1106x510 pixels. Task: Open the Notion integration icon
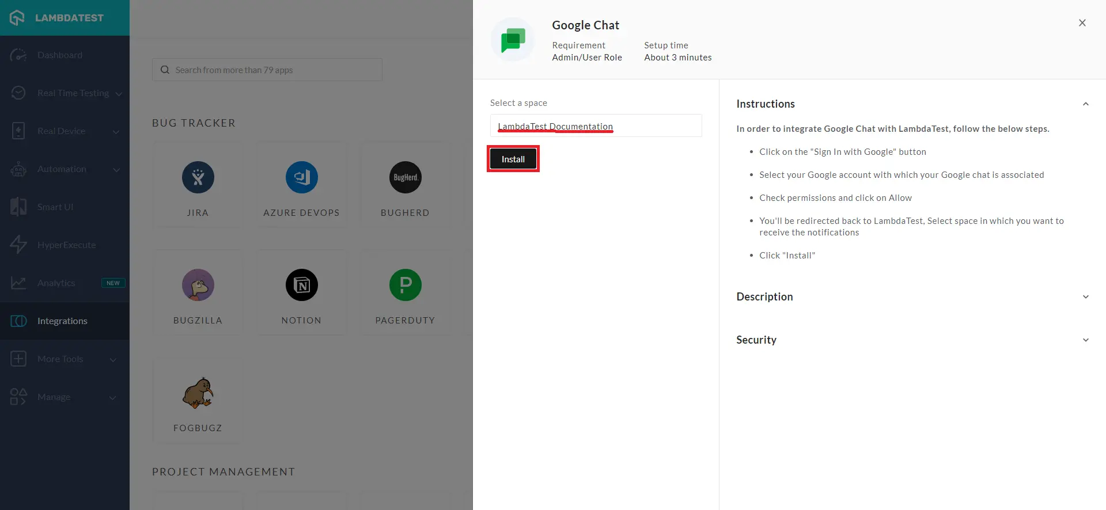[x=301, y=285]
